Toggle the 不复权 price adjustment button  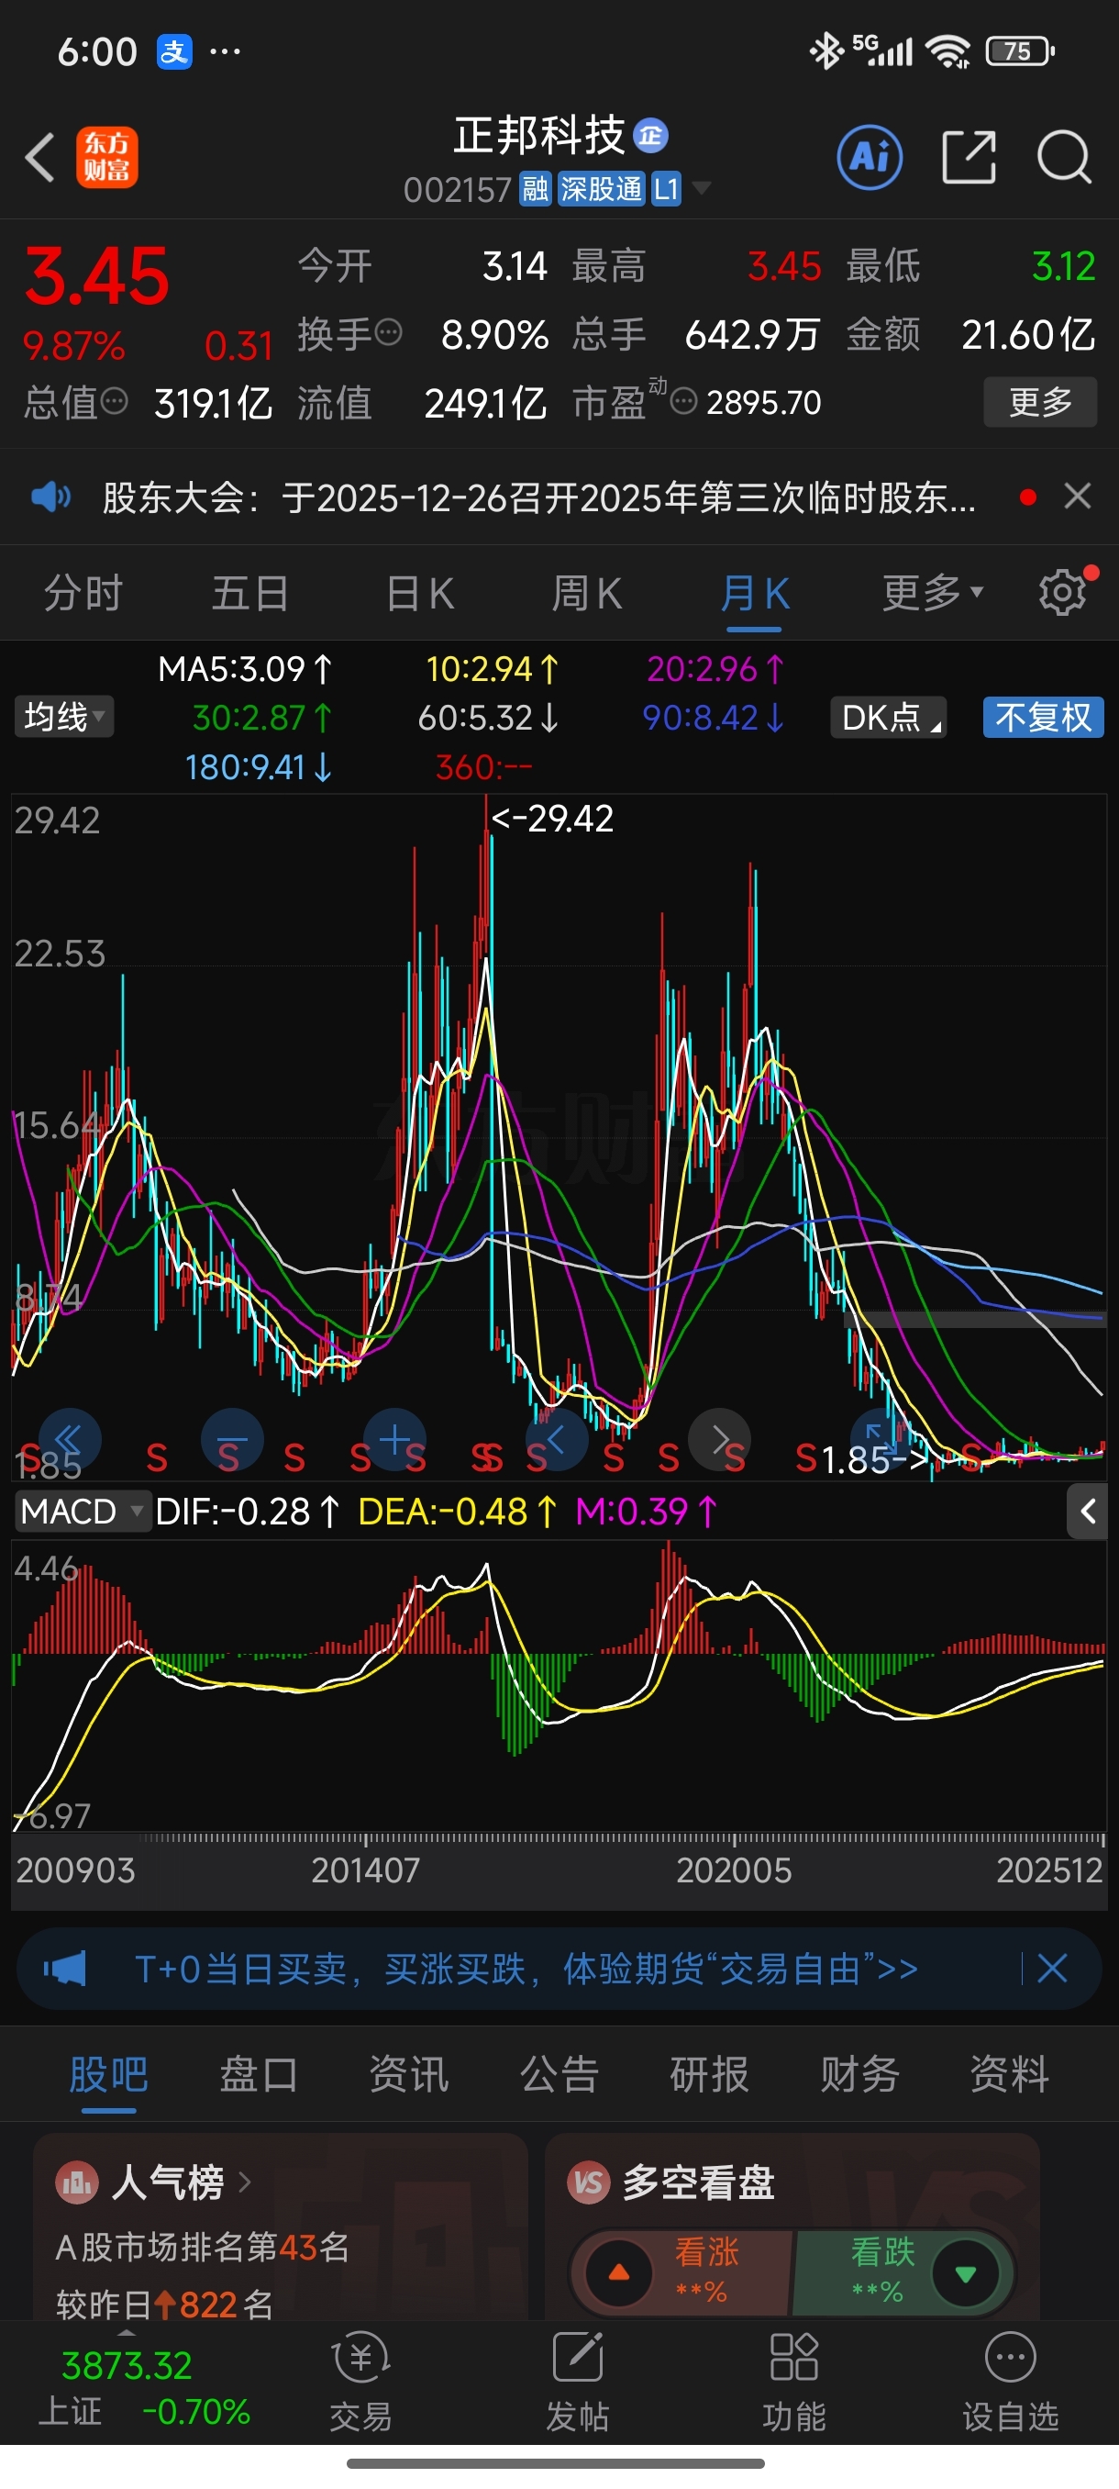[x=1044, y=718]
